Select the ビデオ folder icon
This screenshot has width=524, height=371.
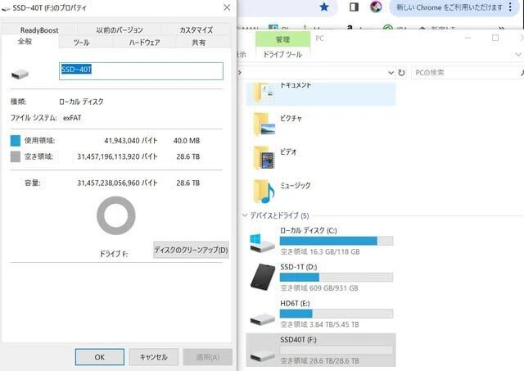[x=264, y=158]
